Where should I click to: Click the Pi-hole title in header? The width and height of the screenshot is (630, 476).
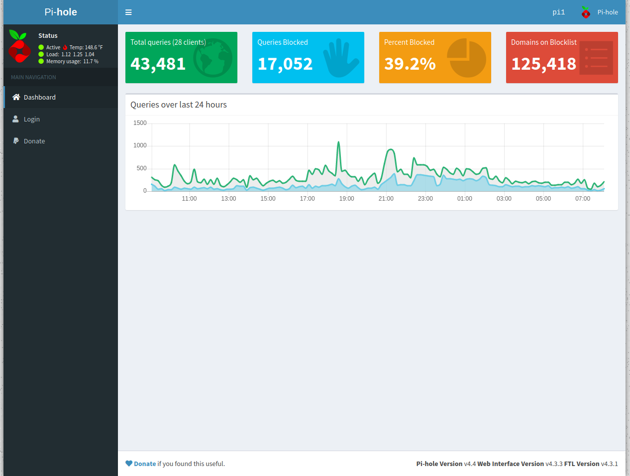61,12
